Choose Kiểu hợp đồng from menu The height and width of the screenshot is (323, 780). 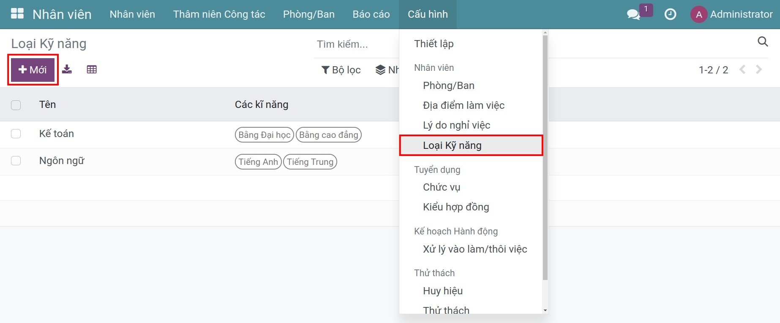(x=456, y=207)
